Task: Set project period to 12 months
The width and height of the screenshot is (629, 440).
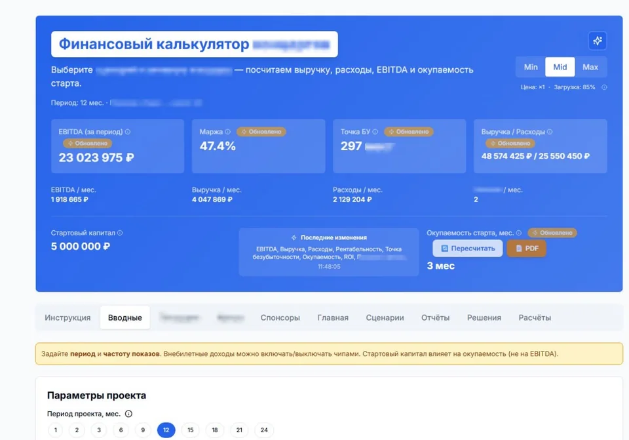Action: click(x=166, y=430)
